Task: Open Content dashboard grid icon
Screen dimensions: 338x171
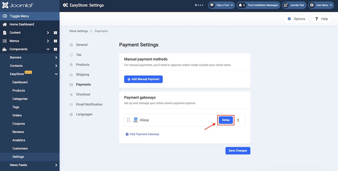Action: (x=55, y=33)
